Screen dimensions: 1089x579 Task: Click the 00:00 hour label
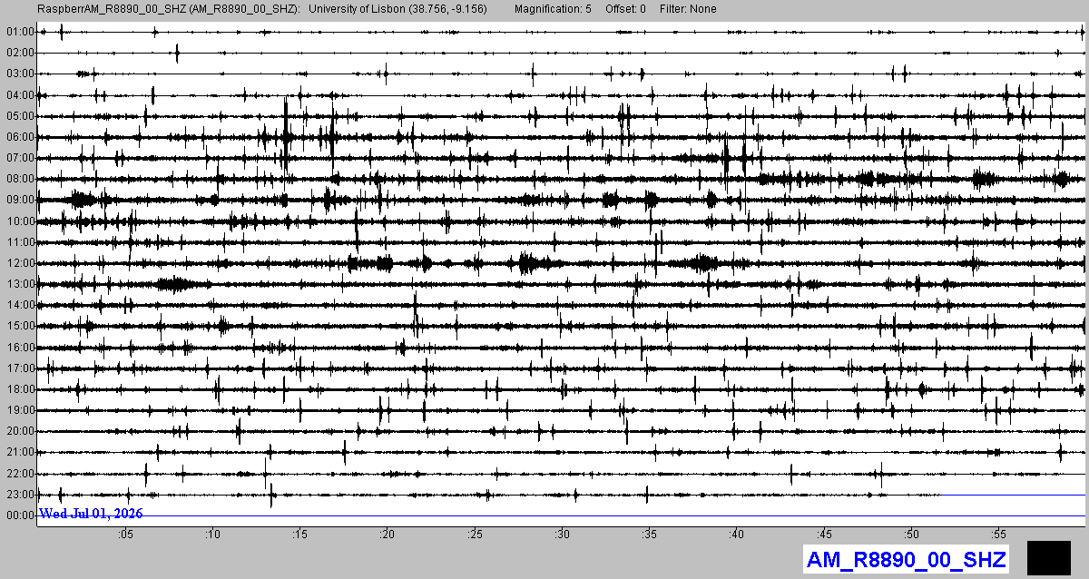pyautogui.click(x=20, y=515)
